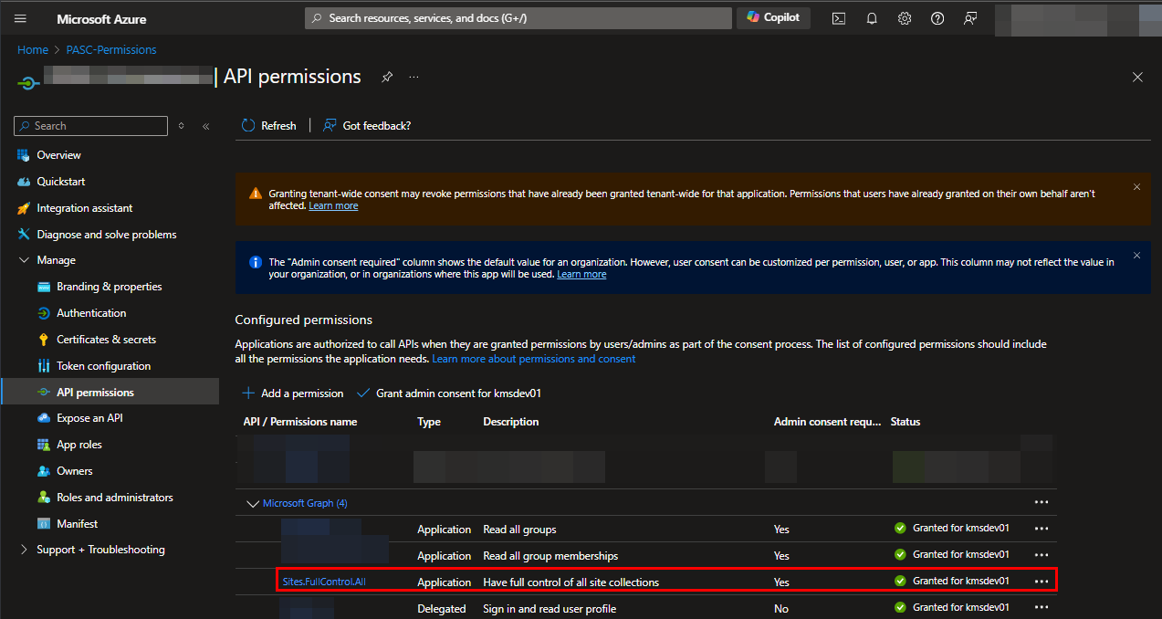Select API permissions in sidebar
The width and height of the screenshot is (1162, 619).
point(110,392)
